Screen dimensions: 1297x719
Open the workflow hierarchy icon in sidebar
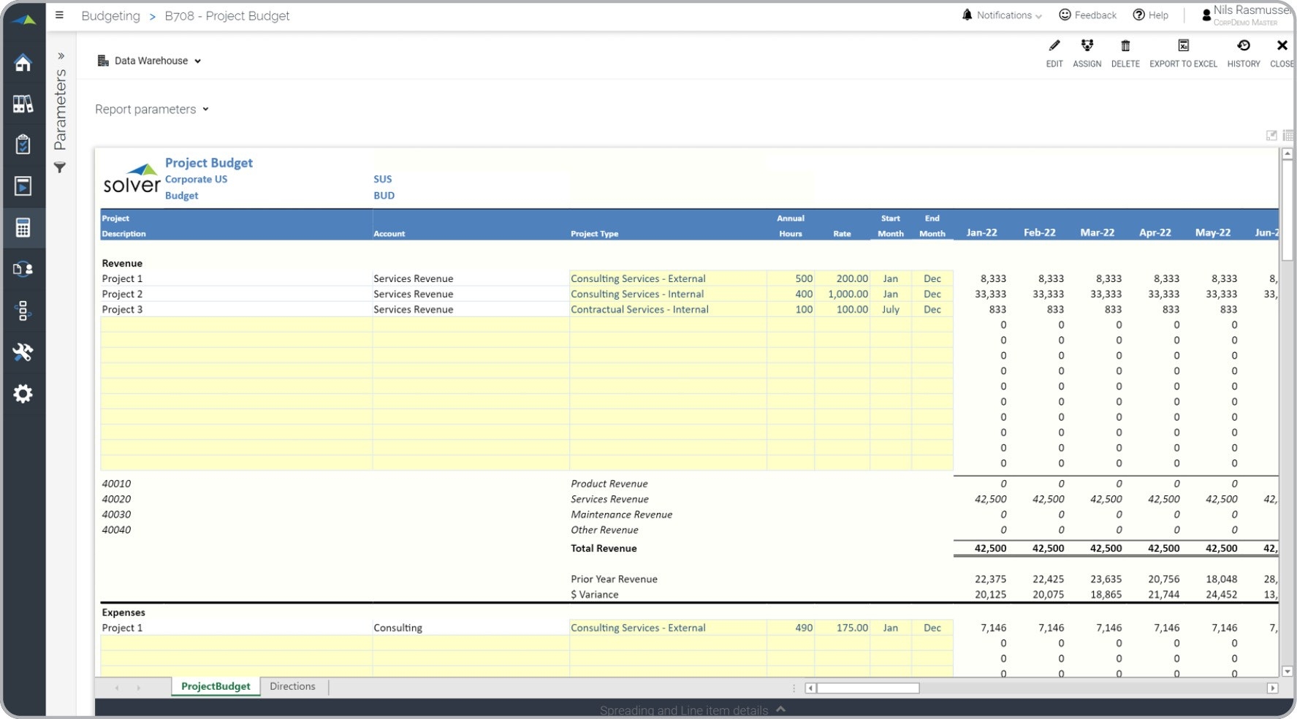(24, 312)
